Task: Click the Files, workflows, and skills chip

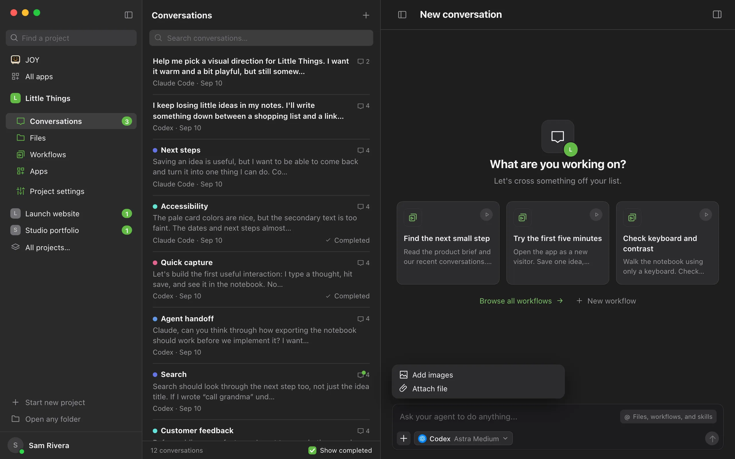Action: (668, 417)
